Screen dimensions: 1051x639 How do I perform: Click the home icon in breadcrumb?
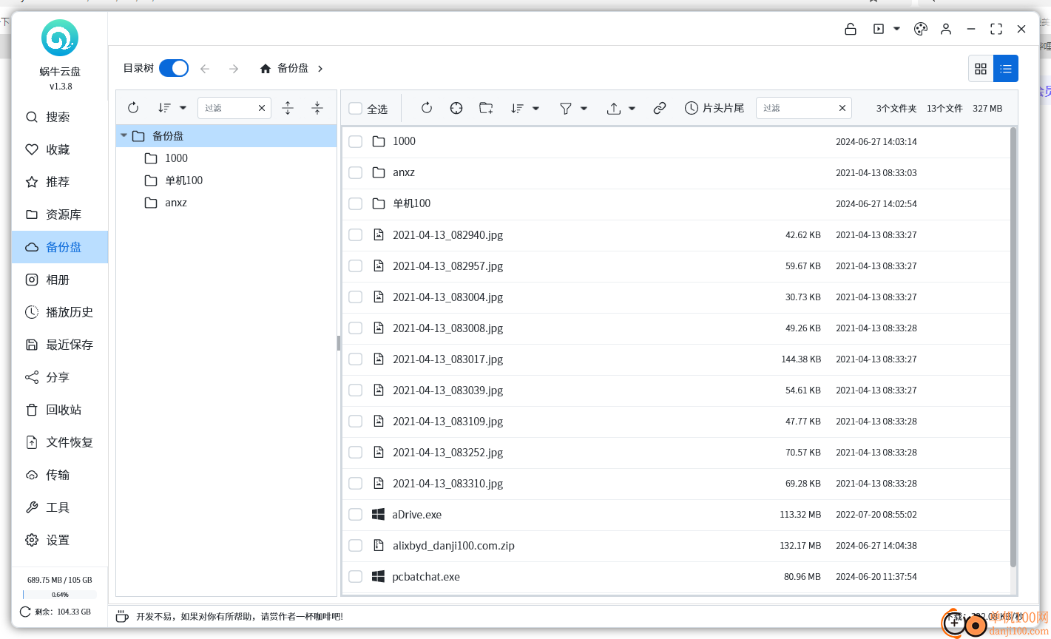coord(266,68)
